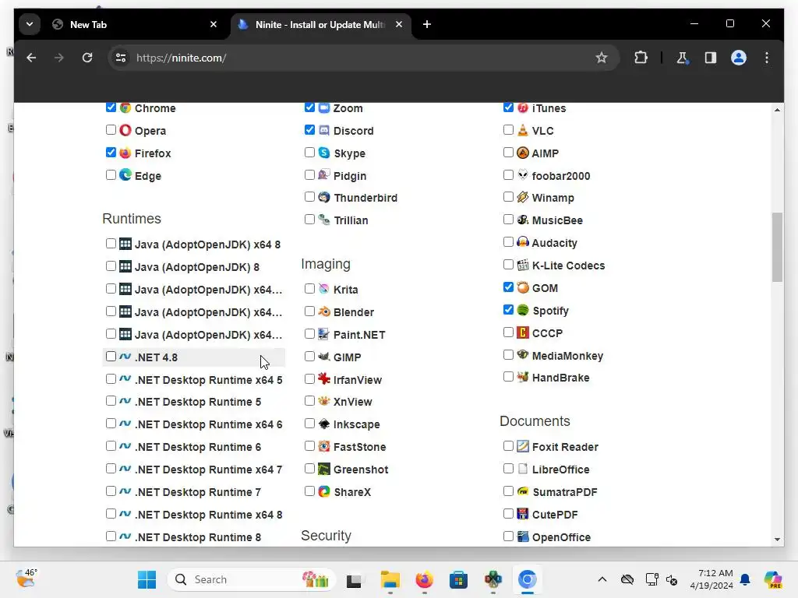Toggle the browser side panel

click(x=711, y=58)
